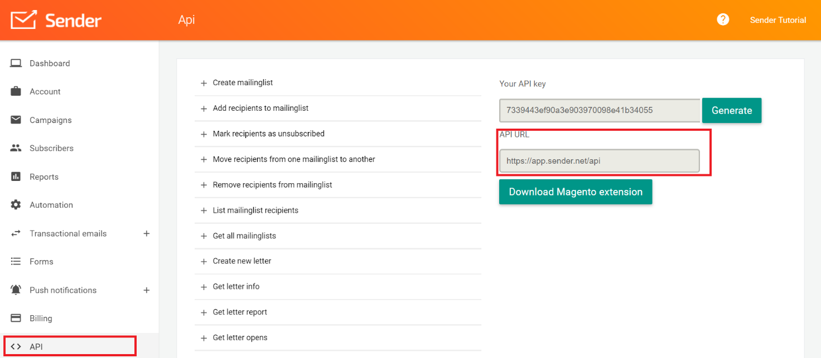Expand Mark recipients as unsubscribed
Viewport: 821px width, 358px height.
tap(338, 134)
